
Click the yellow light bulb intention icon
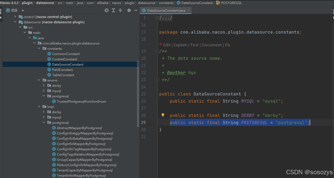[163, 115]
